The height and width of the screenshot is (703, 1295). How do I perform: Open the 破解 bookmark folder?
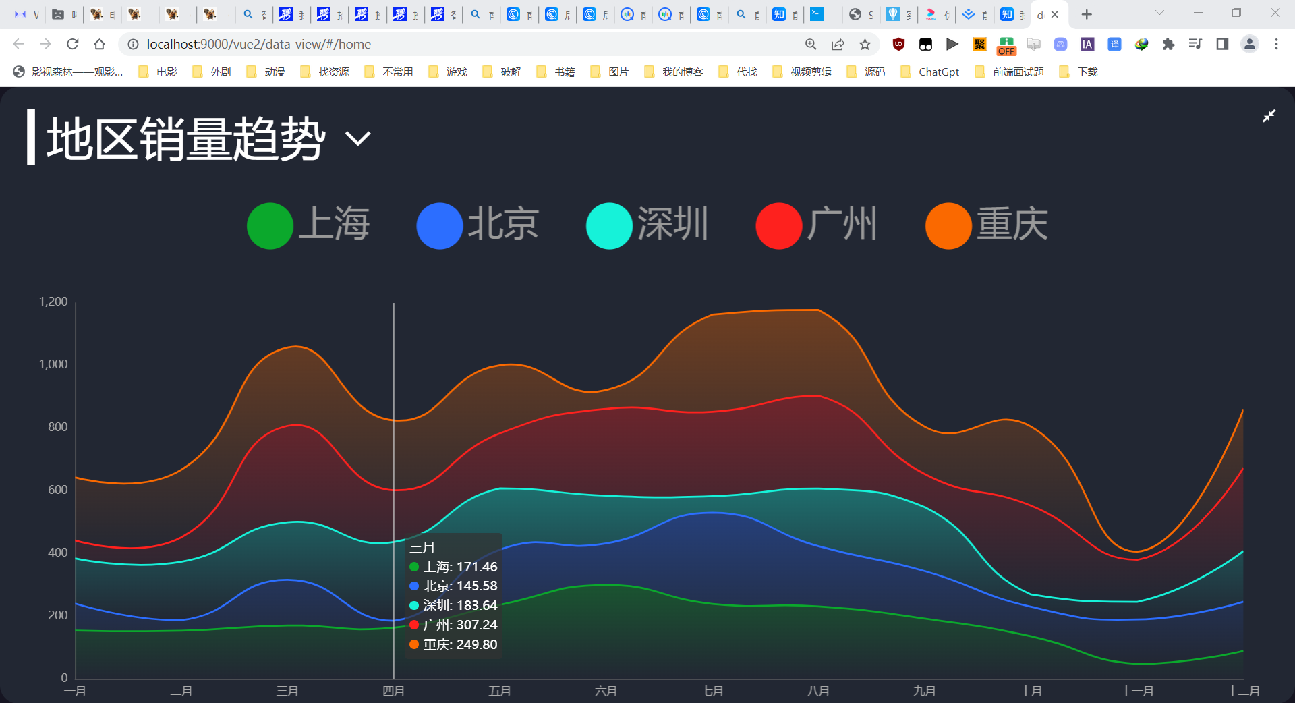502,72
